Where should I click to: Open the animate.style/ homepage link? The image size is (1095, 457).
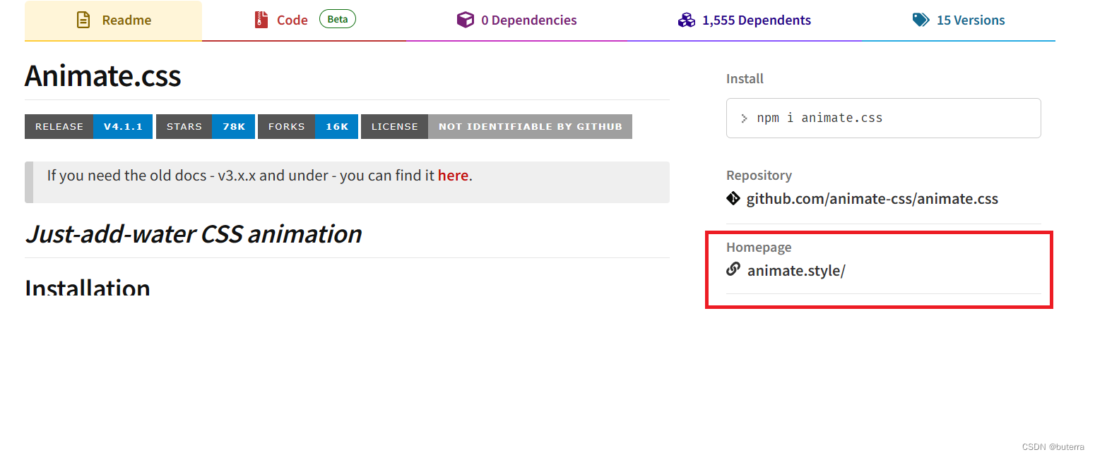[x=796, y=270]
